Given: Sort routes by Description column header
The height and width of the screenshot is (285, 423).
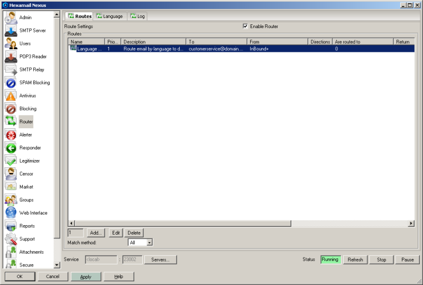Looking at the screenshot, I should (153, 41).
